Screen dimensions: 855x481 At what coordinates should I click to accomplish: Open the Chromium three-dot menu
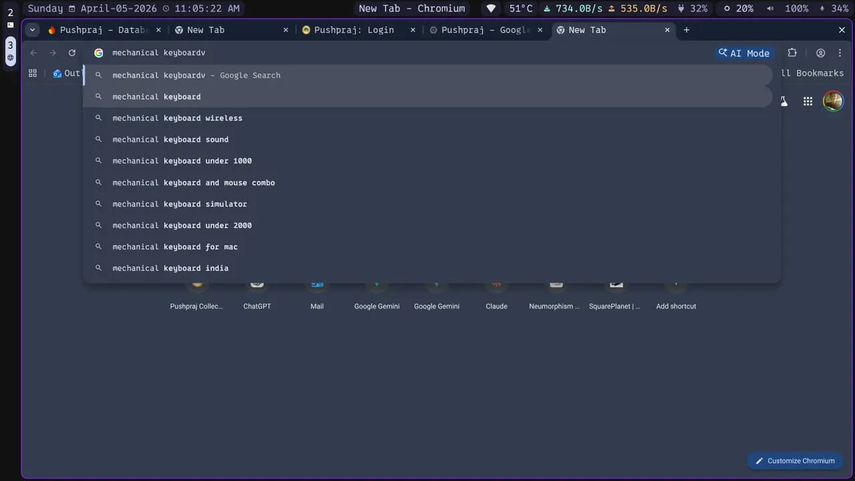(x=840, y=53)
